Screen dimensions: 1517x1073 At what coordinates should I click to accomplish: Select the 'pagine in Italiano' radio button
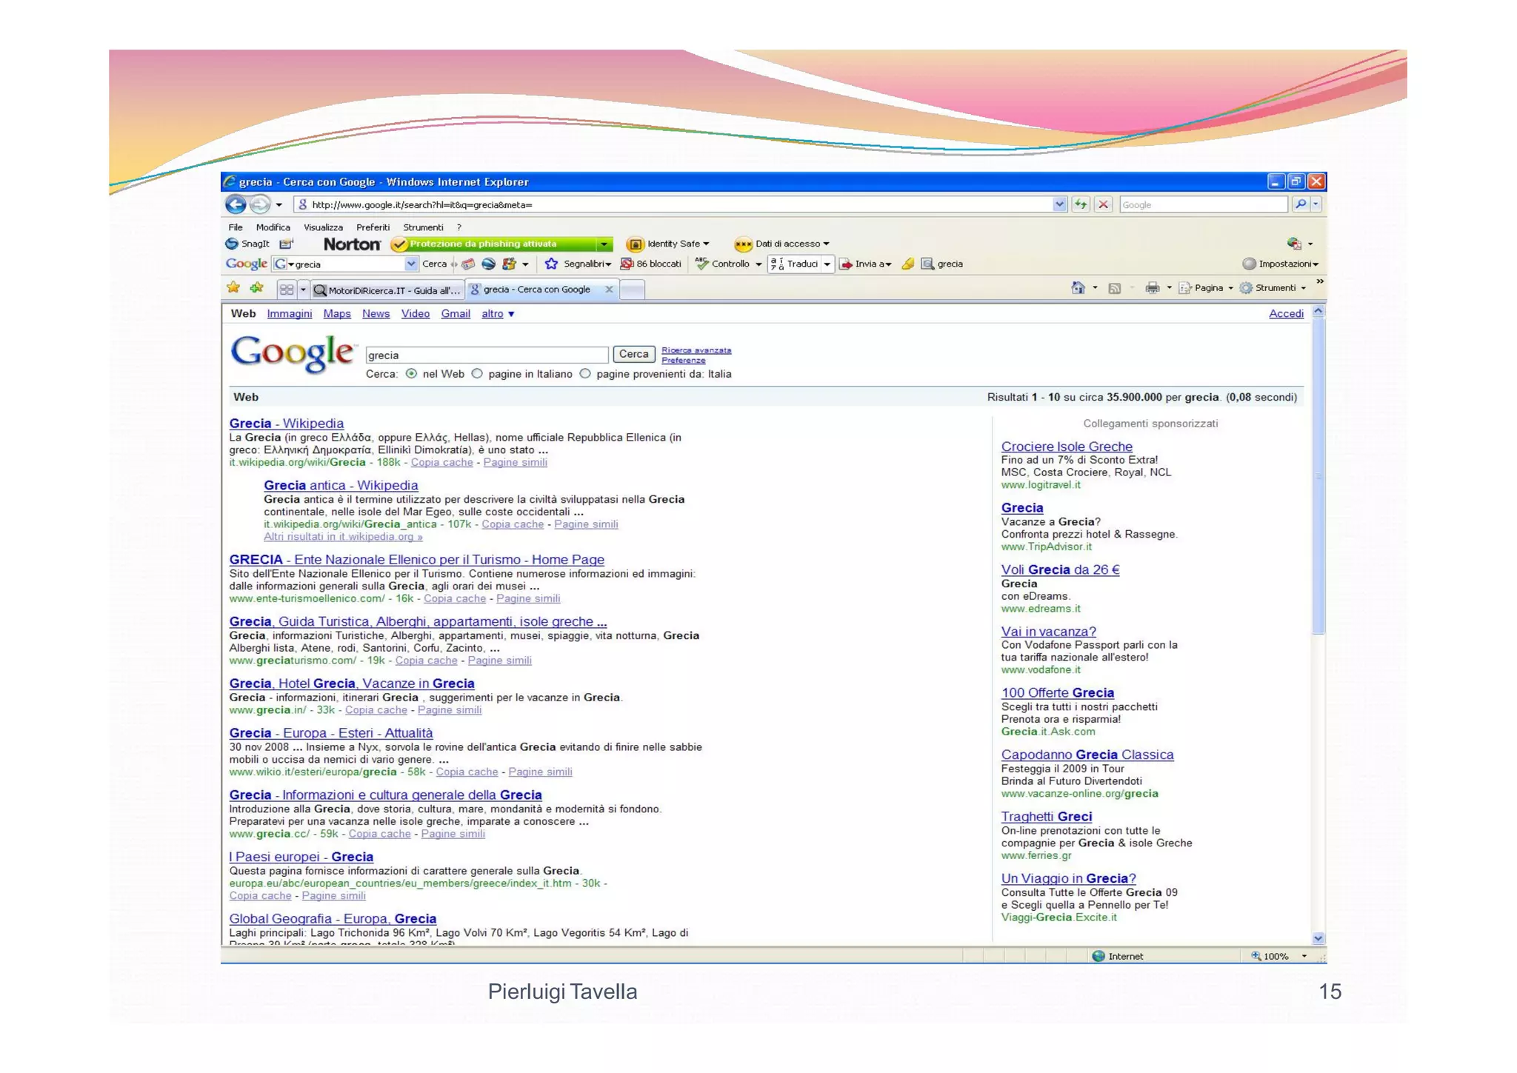click(477, 374)
